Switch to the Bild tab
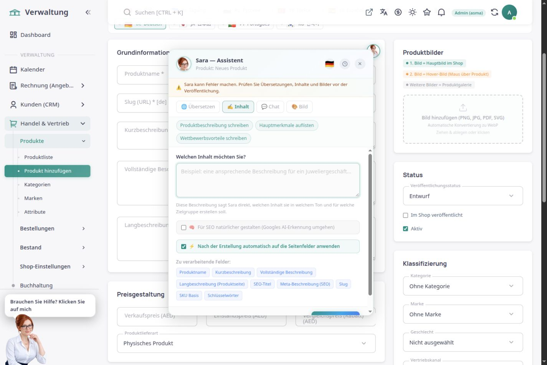 pyautogui.click(x=299, y=107)
